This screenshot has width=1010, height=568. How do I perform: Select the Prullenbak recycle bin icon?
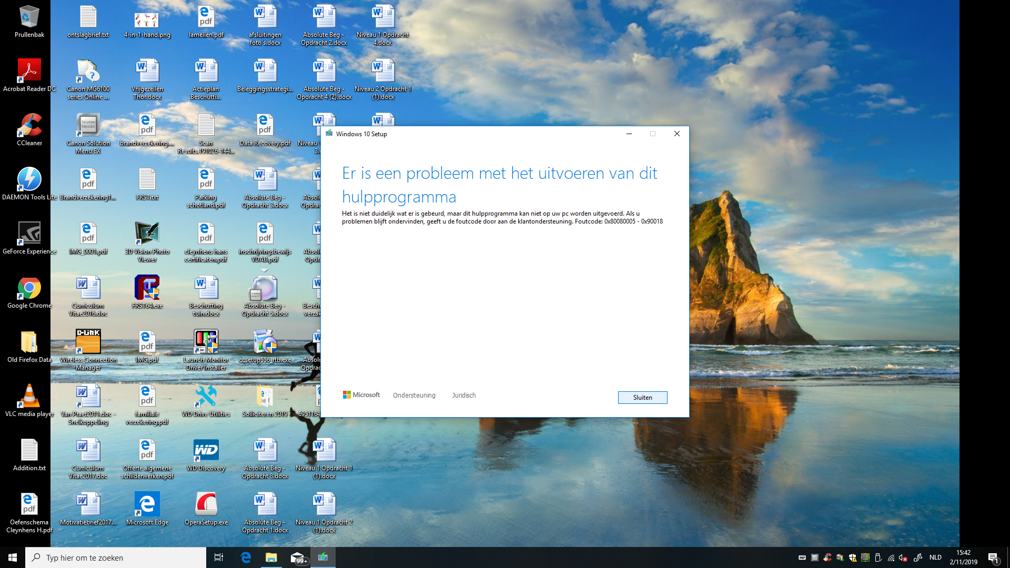29,22
